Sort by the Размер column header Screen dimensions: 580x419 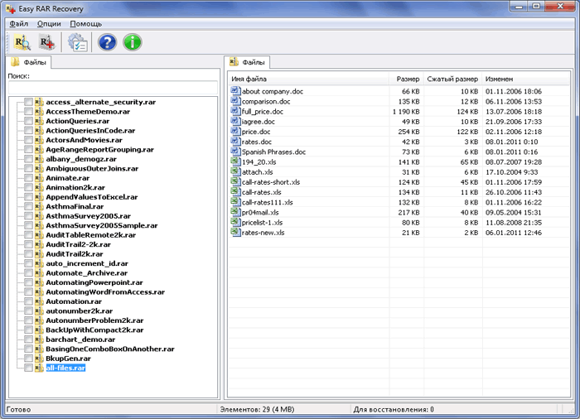(x=407, y=79)
